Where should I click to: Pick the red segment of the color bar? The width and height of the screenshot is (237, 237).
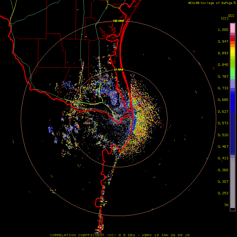click(x=233, y=39)
